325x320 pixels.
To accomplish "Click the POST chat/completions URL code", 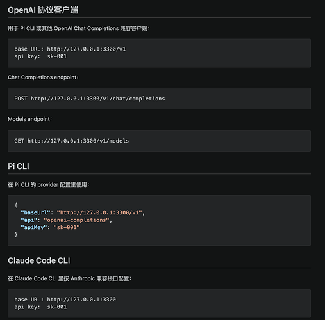I will [x=90, y=99].
